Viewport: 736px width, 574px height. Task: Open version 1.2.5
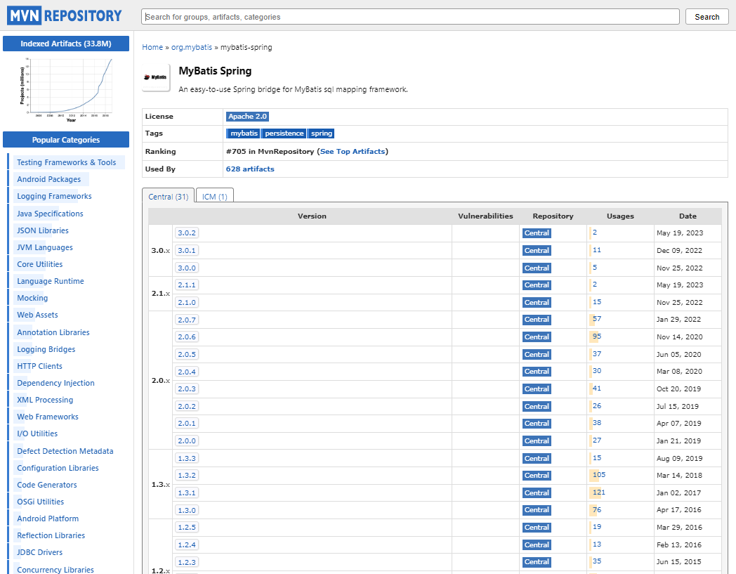click(187, 527)
